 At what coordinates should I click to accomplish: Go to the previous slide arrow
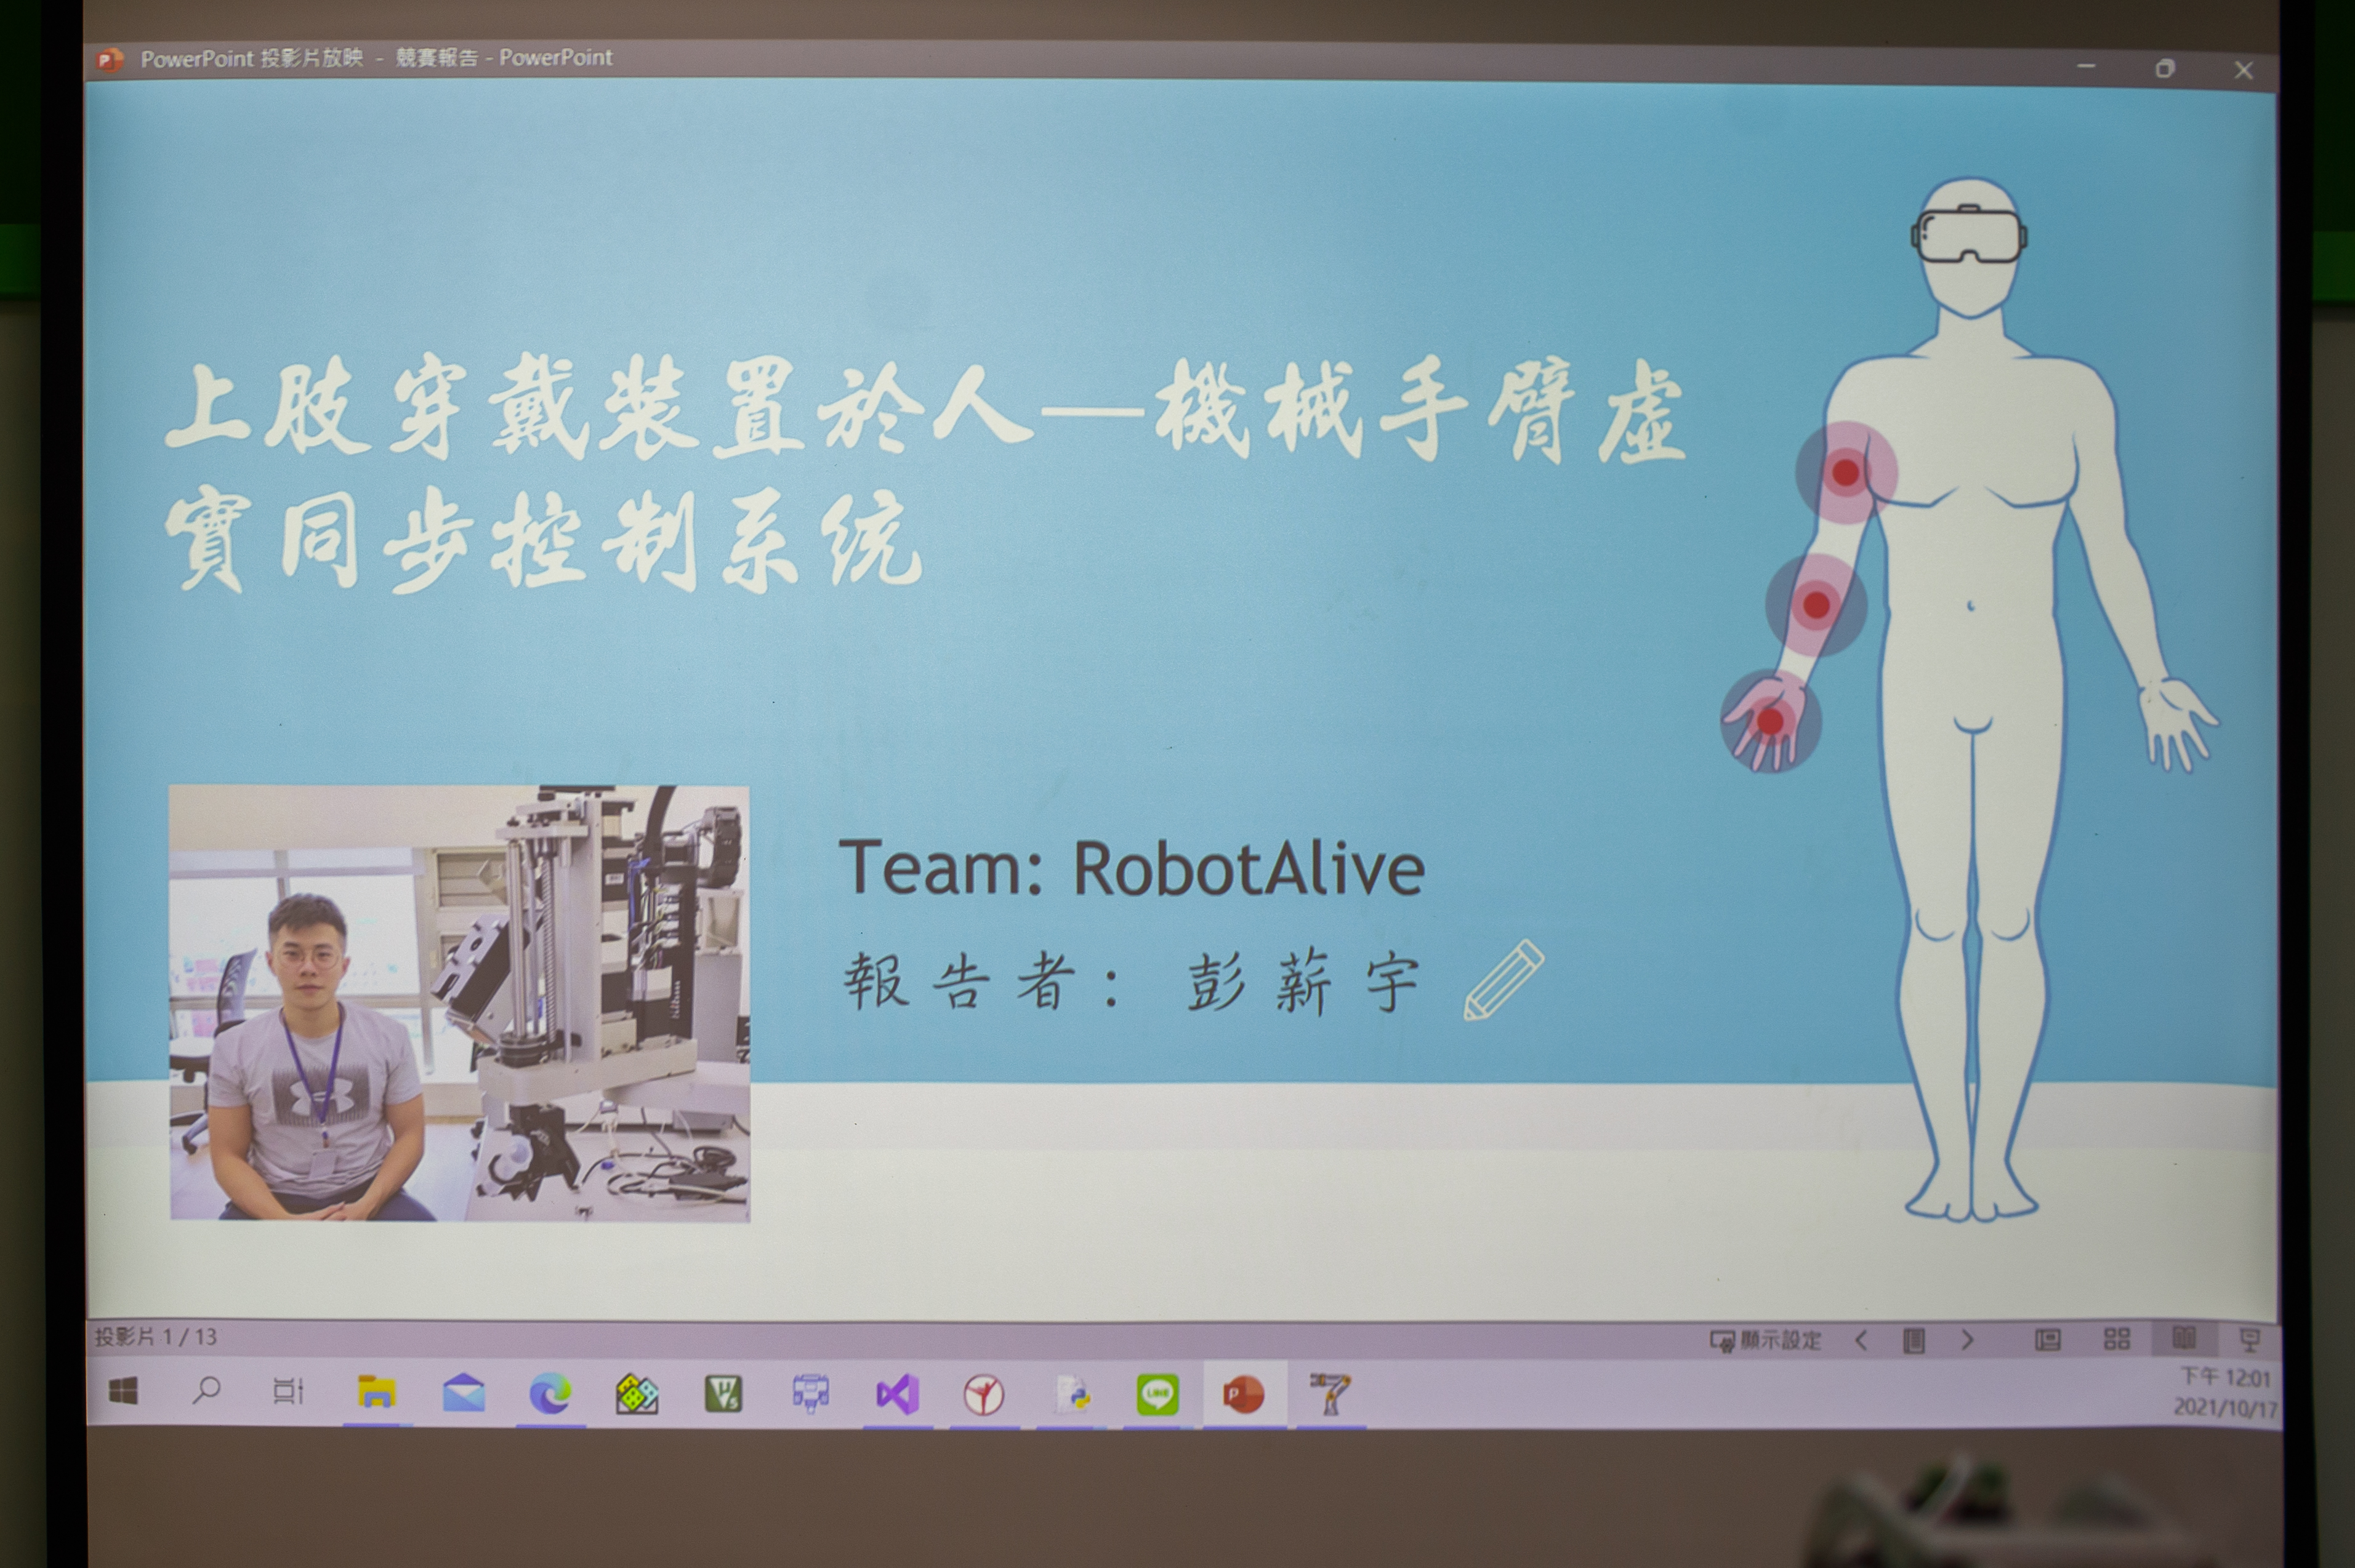coord(1861,1340)
